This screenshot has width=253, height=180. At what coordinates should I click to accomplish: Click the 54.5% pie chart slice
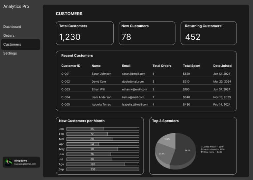click(x=188, y=150)
